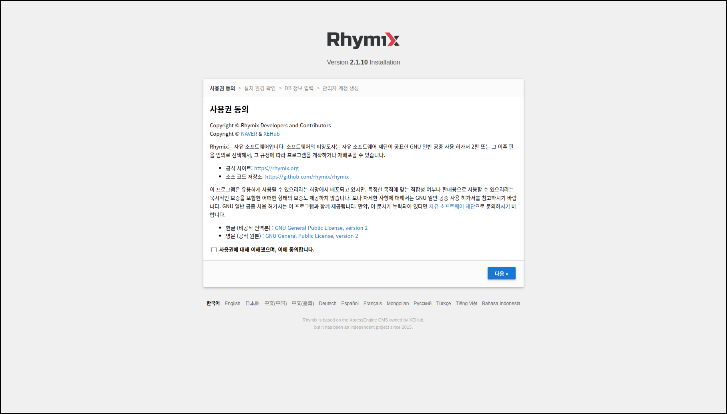Switch language to Русский

[422, 303]
